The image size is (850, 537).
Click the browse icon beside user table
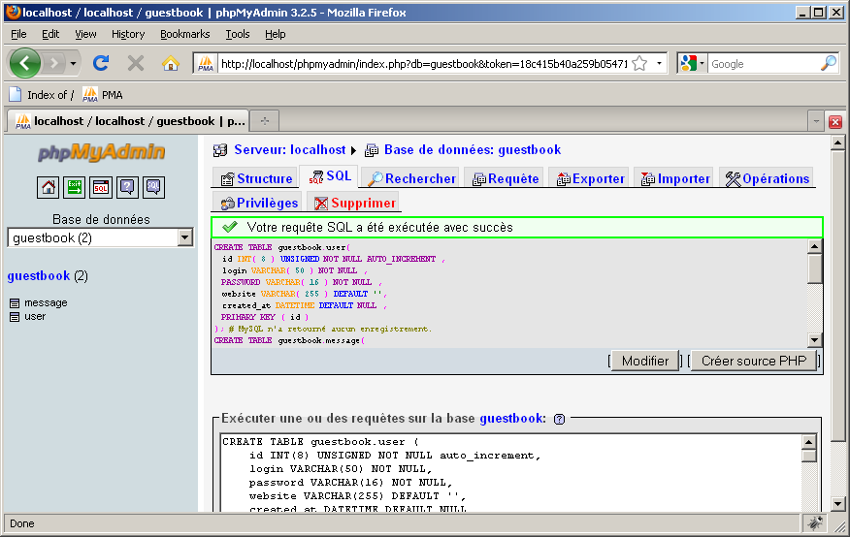[x=15, y=317]
